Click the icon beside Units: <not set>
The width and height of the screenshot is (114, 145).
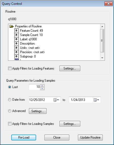tap(17, 48)
